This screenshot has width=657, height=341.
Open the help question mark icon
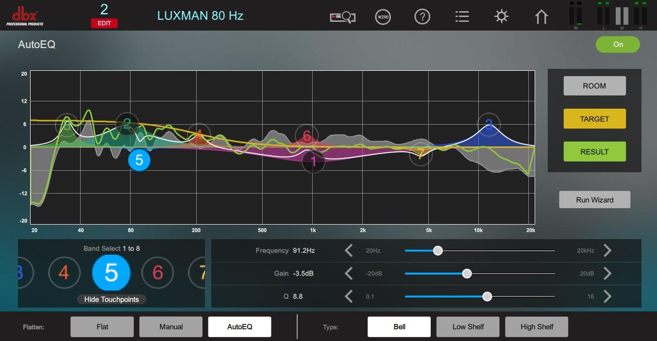tap(422, 17)
